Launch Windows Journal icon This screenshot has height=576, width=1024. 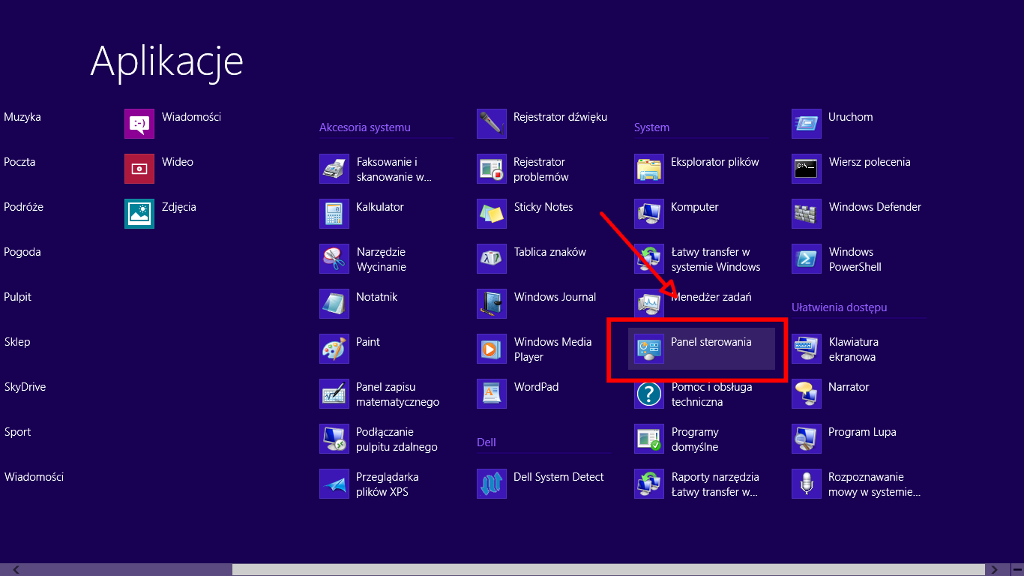(x=492, y=304)
